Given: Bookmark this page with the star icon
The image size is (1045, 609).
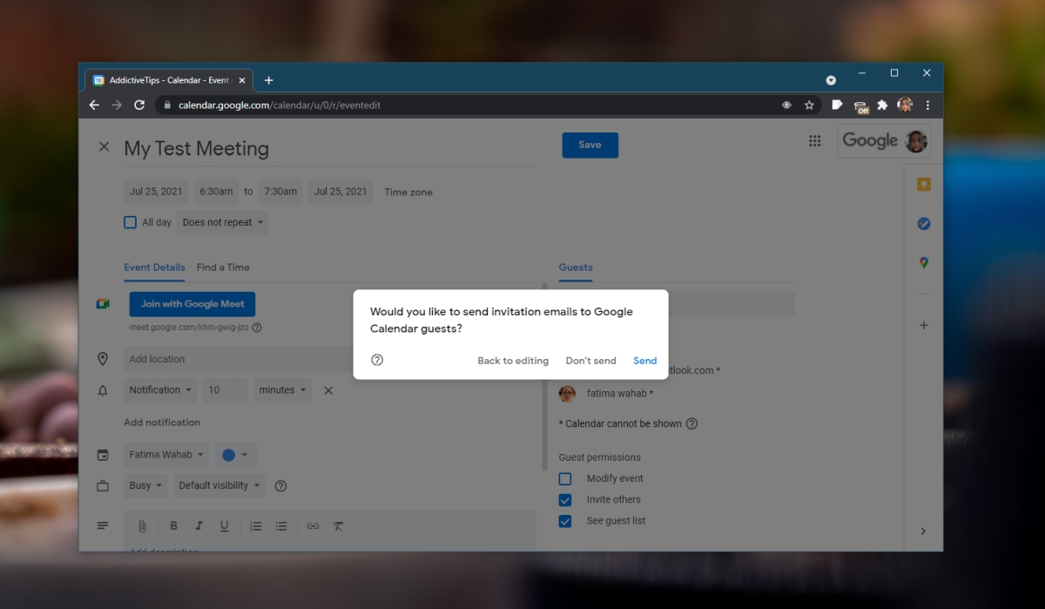Looking at the screenshot, I should click(x=809, y=105).
